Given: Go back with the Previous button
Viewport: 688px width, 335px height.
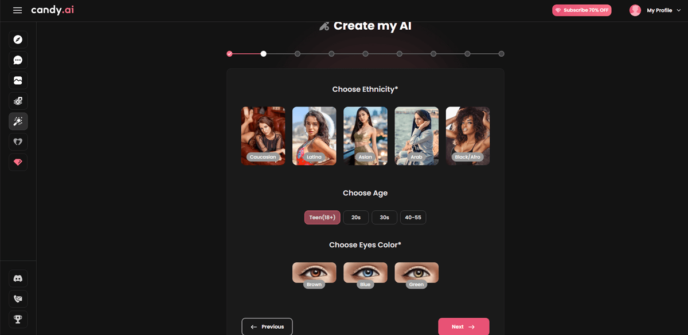Looking at the screenshot, I should (267, 326).
